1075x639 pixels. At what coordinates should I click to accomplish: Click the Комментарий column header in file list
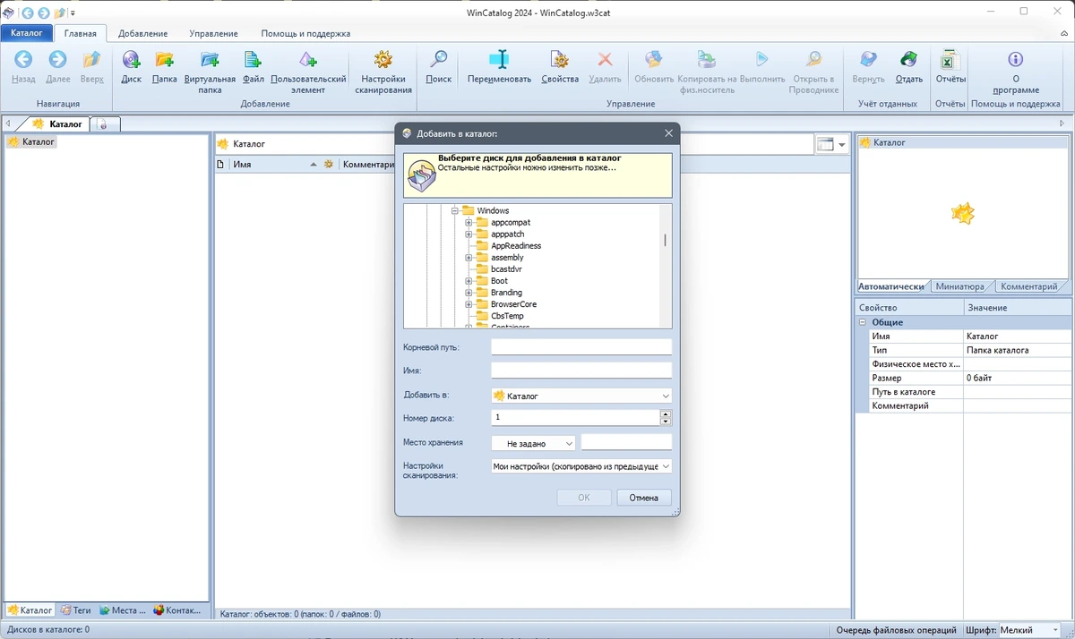click(x=368, y=165)
